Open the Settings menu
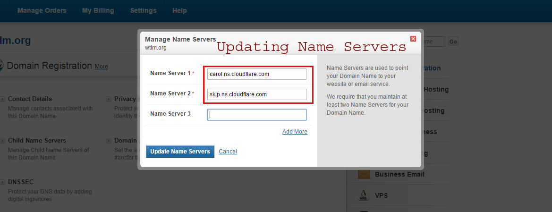Viewport: 552px width, 212px height. [143, 10]
